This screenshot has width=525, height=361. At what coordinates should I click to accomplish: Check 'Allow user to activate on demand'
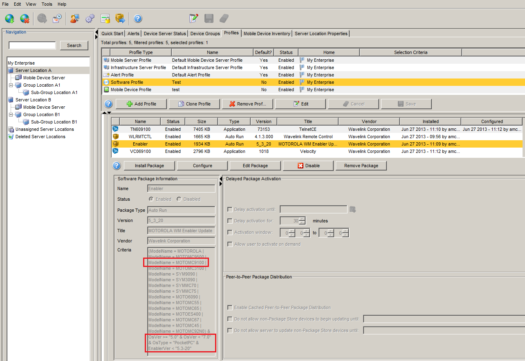(230, 244)
